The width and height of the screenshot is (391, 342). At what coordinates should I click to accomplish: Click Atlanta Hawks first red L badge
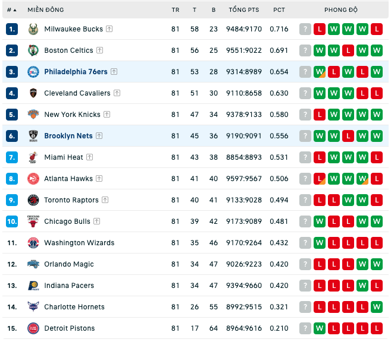320,179
